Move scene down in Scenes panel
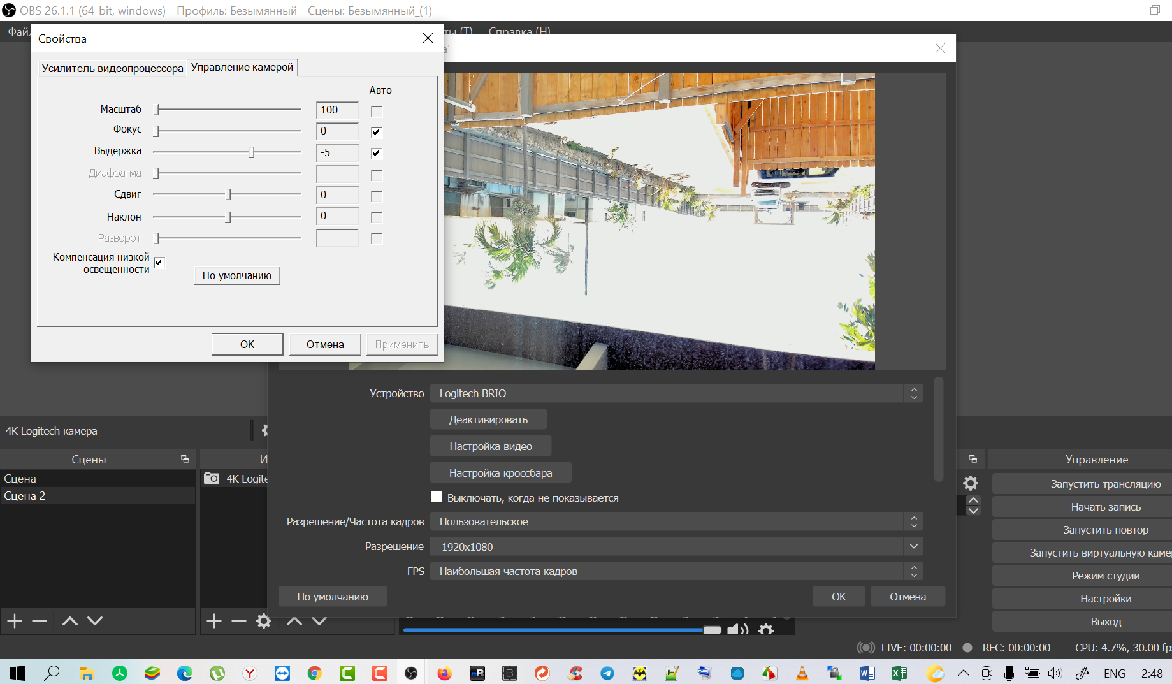Screen dimensions: 1172x684 point(95,621)
